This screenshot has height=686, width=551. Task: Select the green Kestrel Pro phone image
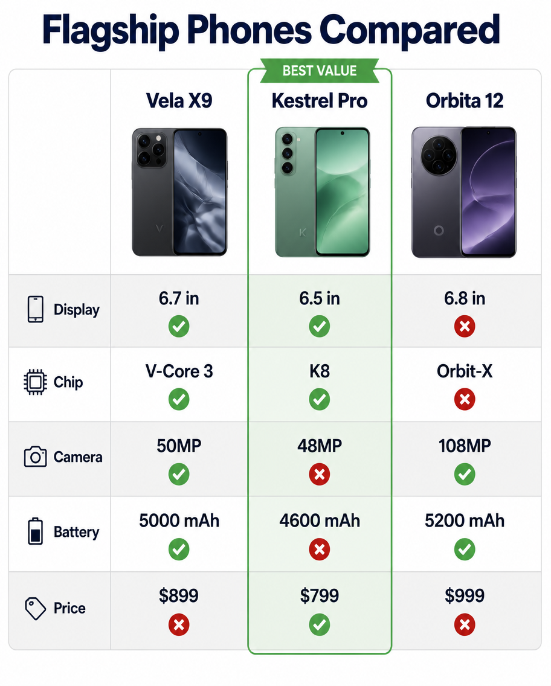(x=323, y=192)
